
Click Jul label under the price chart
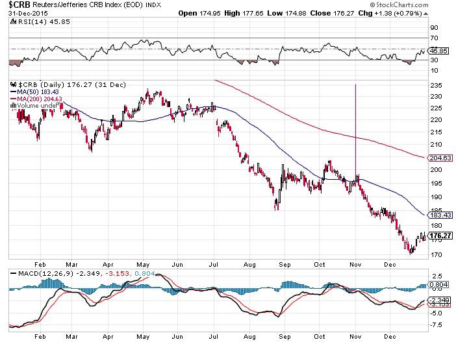(213, 264)
